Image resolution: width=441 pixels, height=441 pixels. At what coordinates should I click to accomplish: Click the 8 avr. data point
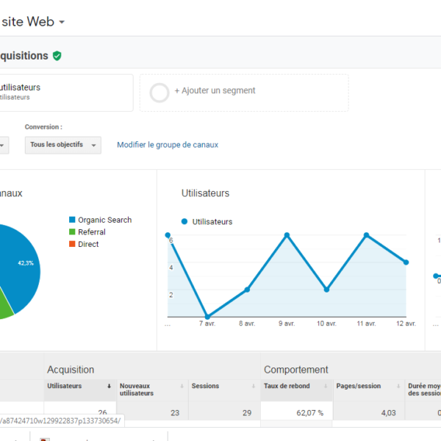click(247, 290)
